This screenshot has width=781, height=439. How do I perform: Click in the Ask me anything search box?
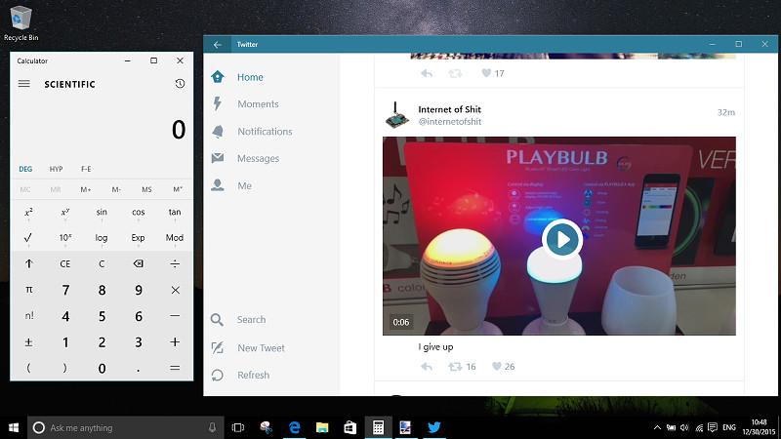point(126,427)
